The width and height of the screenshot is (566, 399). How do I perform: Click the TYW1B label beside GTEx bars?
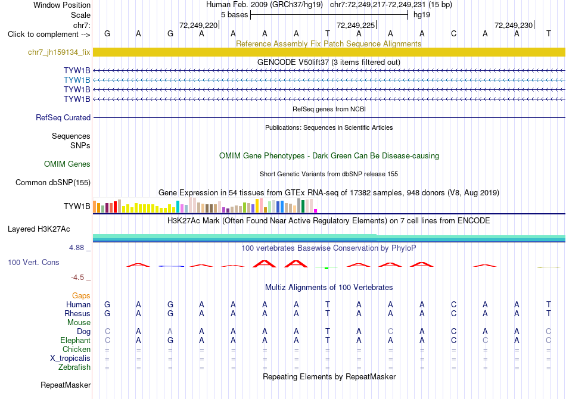[x=77, y=206]
